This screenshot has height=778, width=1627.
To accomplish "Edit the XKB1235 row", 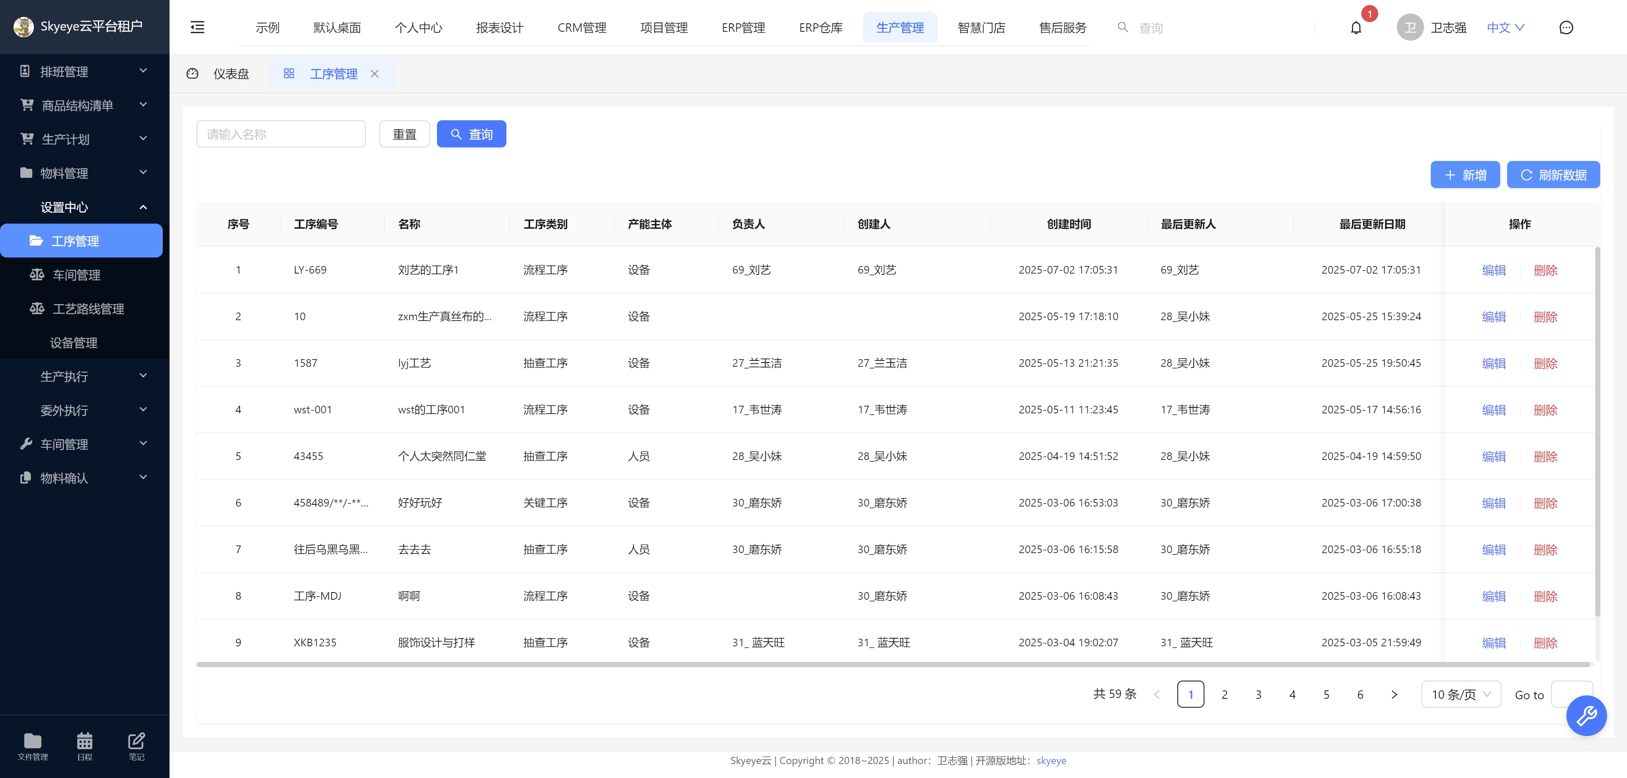I will (1494, 642).
